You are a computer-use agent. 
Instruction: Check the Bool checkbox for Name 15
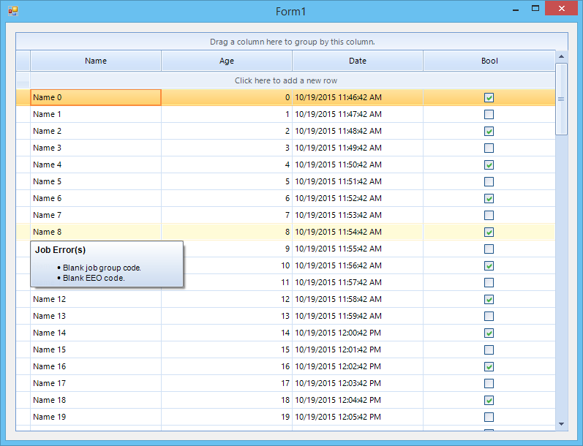click(489, 349)
